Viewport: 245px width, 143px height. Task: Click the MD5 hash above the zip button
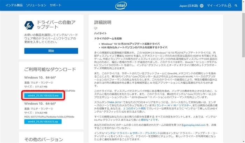[x=49, y=117]
